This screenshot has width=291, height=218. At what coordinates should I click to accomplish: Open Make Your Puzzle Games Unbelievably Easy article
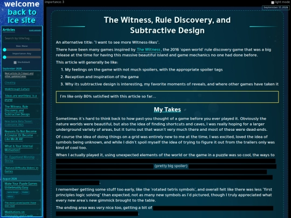point(21,185)
